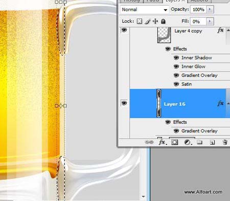Click the Opacity value field

[x=198, y=9]
